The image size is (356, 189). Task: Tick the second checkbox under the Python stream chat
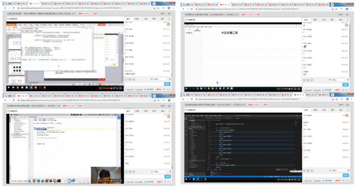tap(136, 182)
